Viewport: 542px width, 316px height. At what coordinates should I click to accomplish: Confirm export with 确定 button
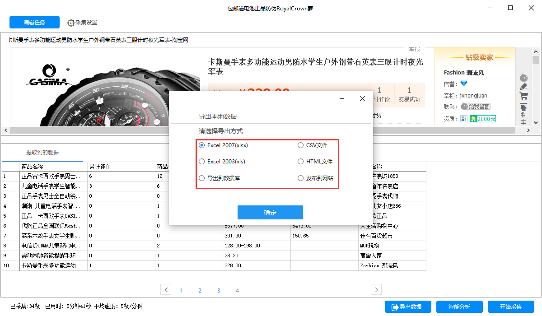click(x=270, y=212)
